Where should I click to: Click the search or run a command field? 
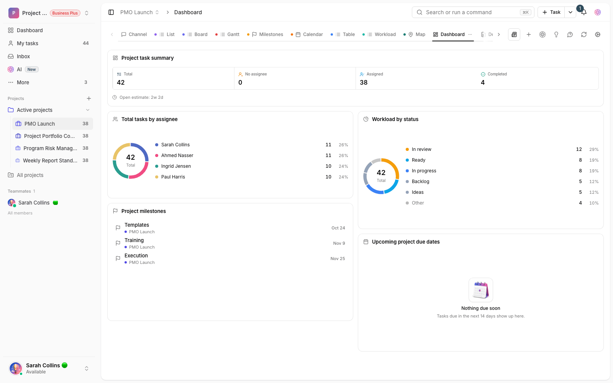(473, 12)
